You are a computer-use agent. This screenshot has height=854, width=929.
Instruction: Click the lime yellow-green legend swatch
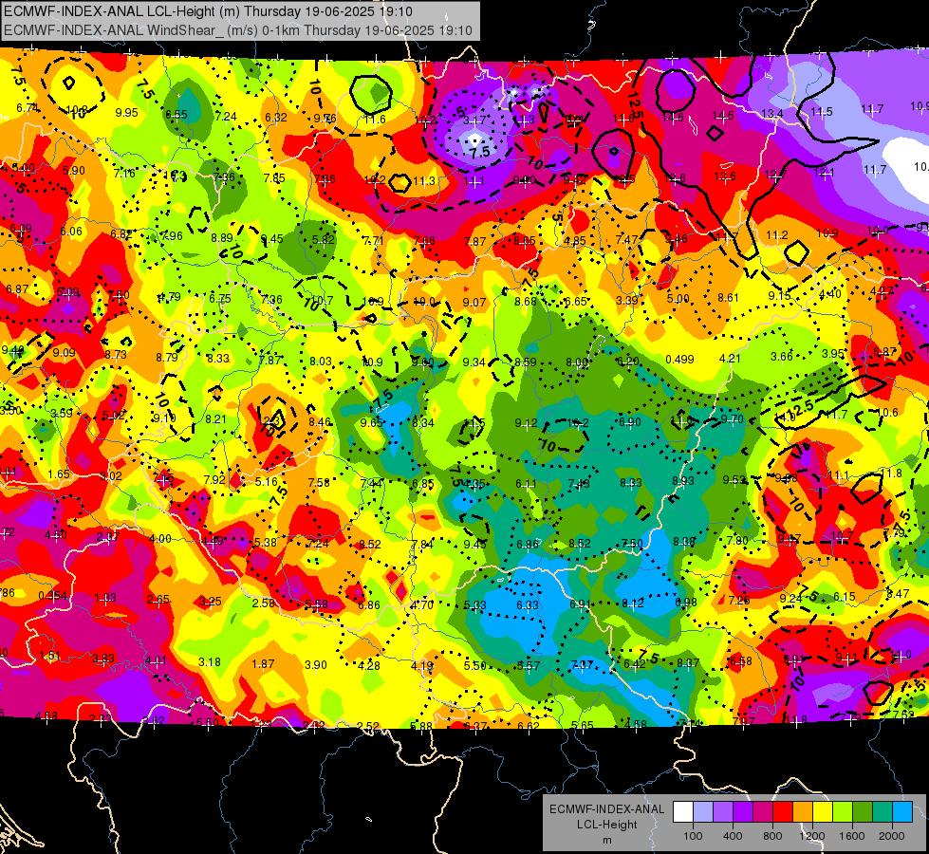(843, 812)
